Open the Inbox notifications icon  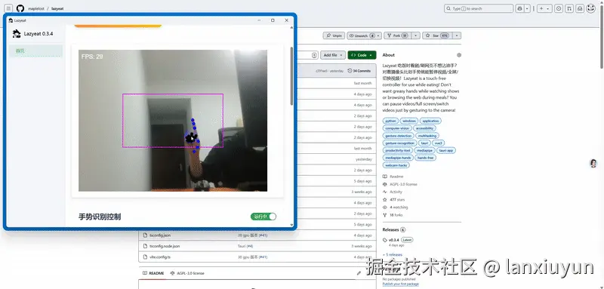(x=580, y=8)
